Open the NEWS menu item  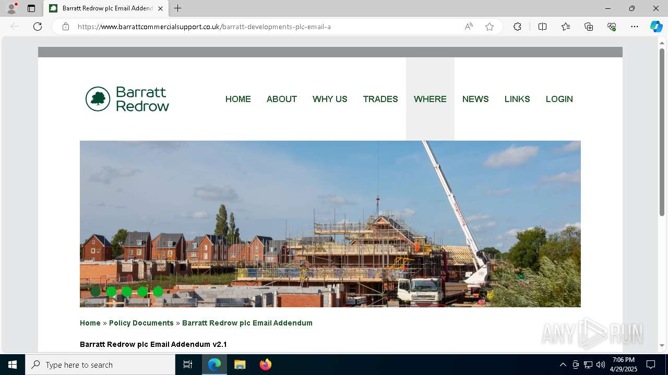coord(475,99)
